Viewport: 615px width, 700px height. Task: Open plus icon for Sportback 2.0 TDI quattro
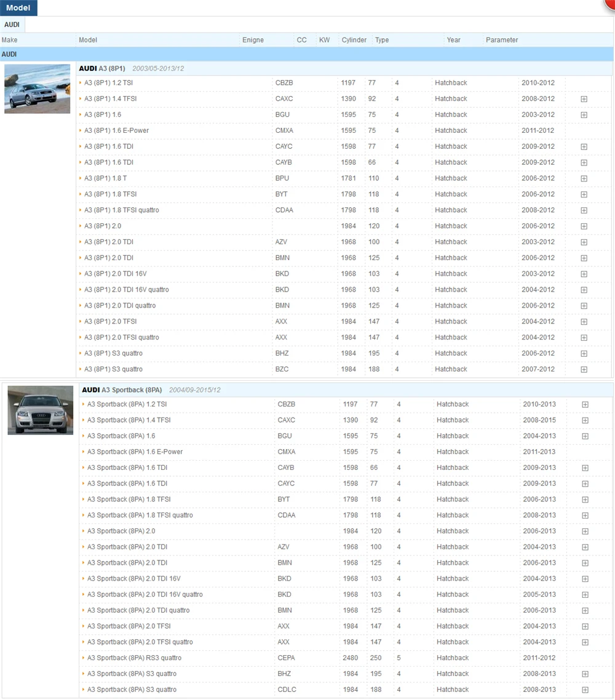585,611
